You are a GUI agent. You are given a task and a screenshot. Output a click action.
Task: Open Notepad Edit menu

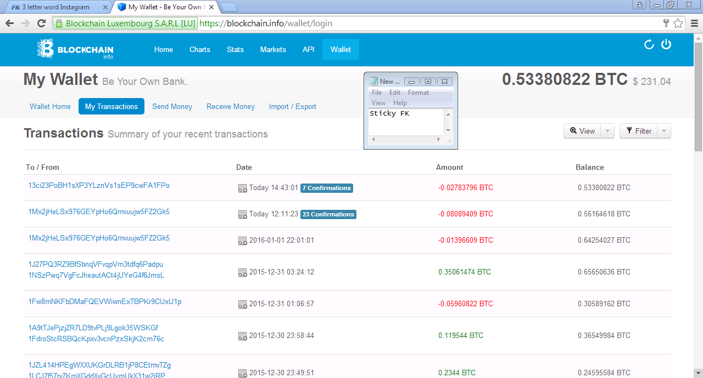[x=395, y=93]
